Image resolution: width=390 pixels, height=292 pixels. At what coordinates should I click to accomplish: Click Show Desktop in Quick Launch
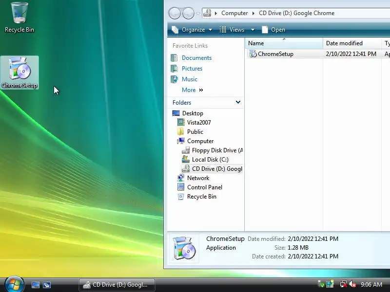(35, 285)
